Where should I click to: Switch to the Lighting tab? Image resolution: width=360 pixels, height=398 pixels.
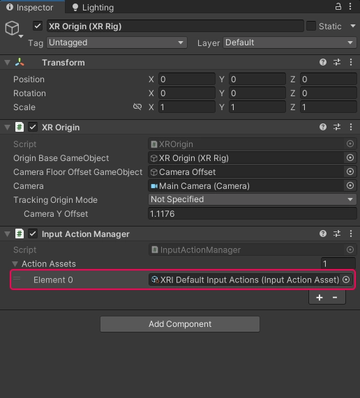pyautogui.click(x=93, y=8)
